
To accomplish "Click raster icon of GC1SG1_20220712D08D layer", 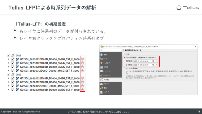I will [x=17, y=86].
